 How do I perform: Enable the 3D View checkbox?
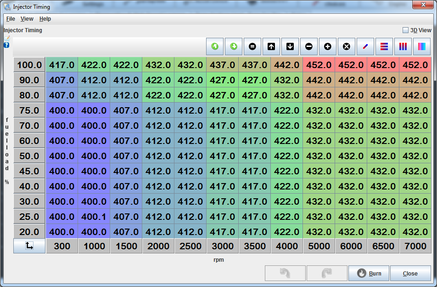[405, 30]
